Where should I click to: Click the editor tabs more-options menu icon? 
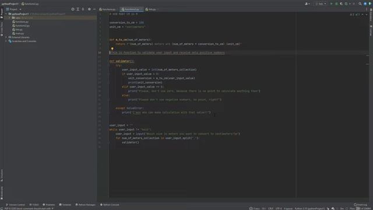[367, 9]
